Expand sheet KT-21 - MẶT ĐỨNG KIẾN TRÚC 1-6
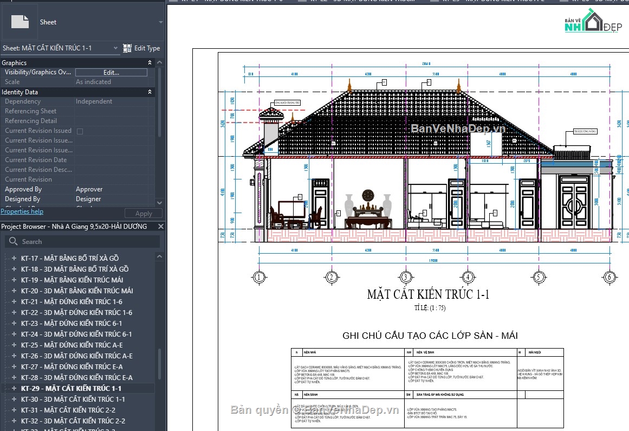629x431 pixels. [14, 302]
